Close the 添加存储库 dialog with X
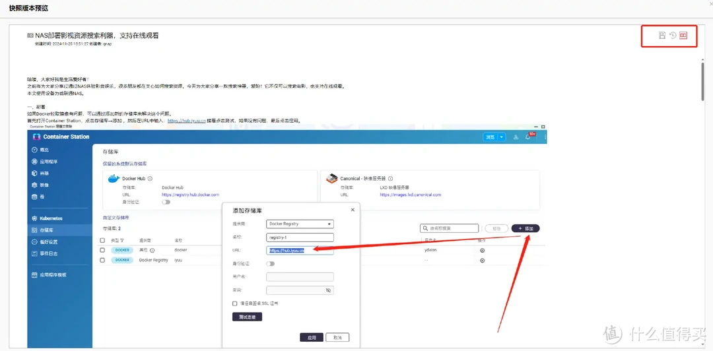713x351 pixels. click(353, 210)
